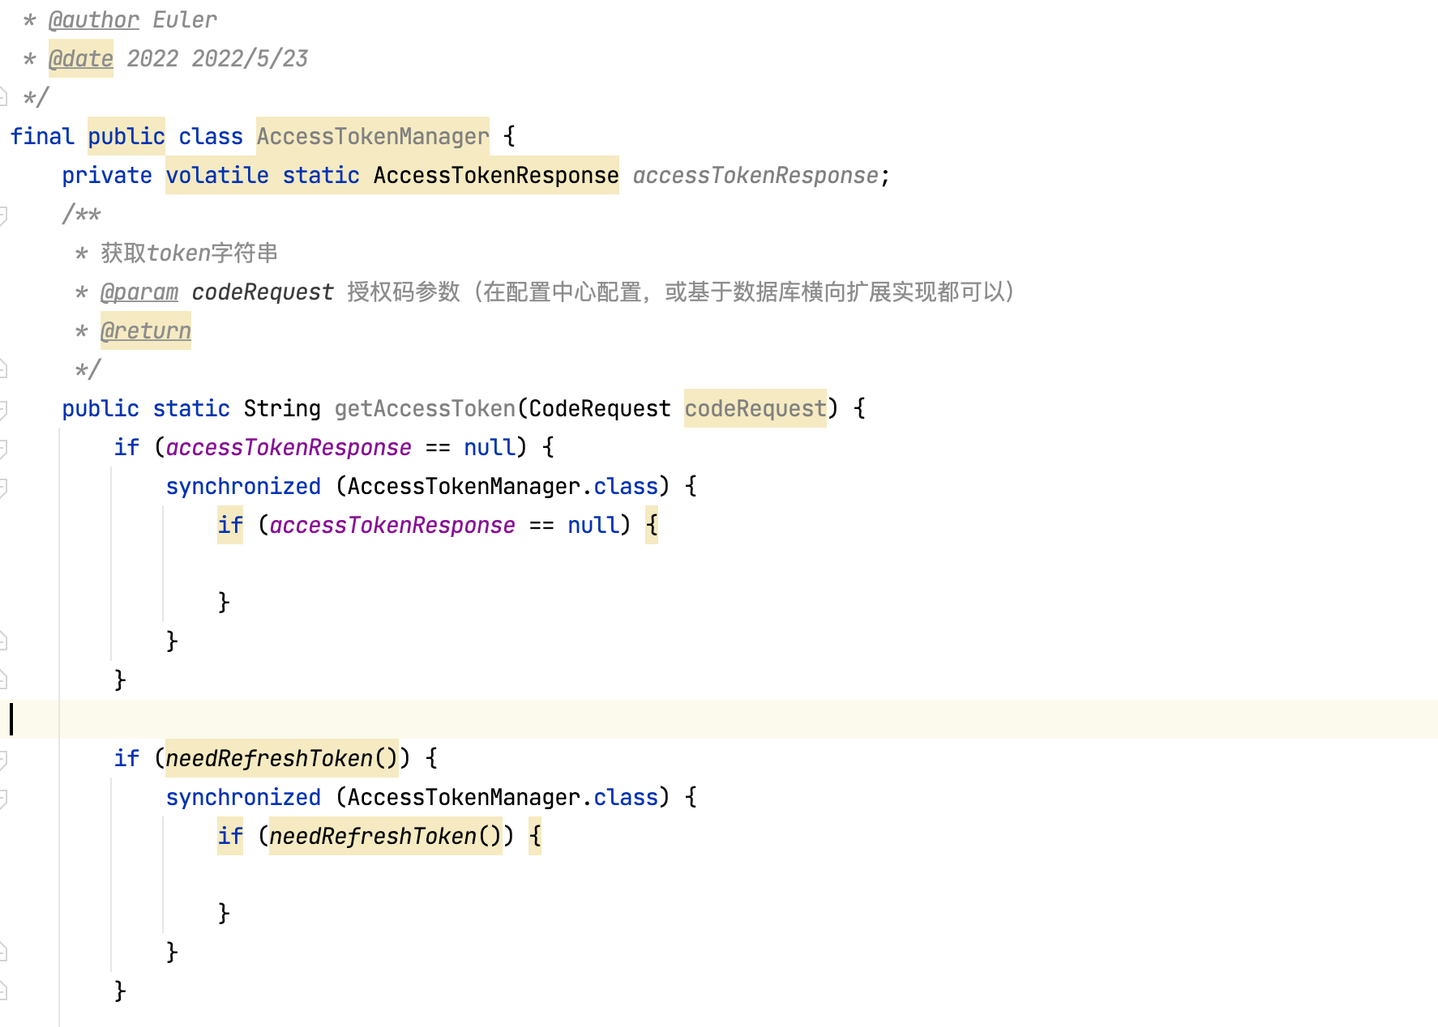The width and height of the screenshot is (1438, 1027).
Task: Click the highlighted @return tag
Action: tap(146, 330)
